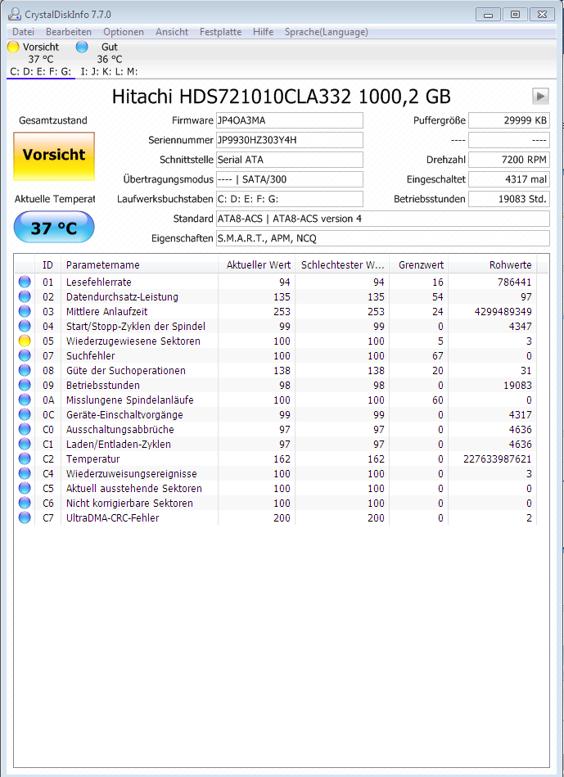Click the Übertragungsmodus SATA/300 field

click(x=290, y=179)
